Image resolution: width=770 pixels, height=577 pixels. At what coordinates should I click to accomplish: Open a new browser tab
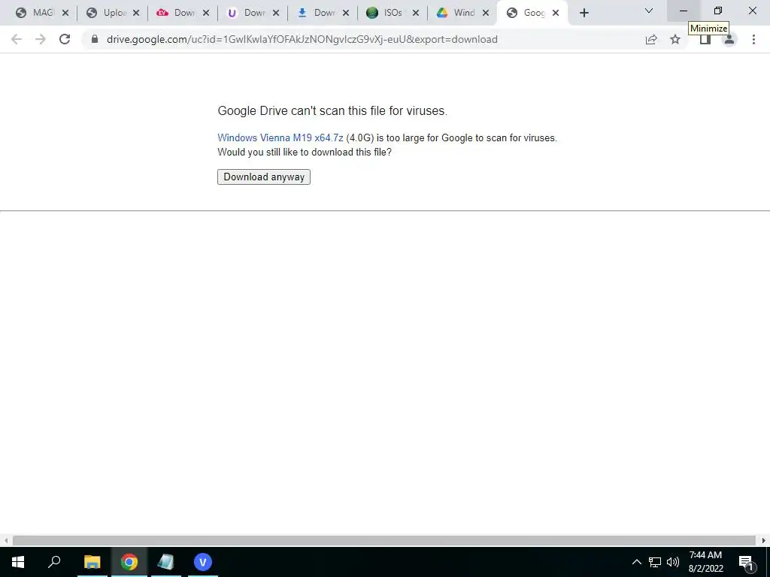[x=584, y=14]
